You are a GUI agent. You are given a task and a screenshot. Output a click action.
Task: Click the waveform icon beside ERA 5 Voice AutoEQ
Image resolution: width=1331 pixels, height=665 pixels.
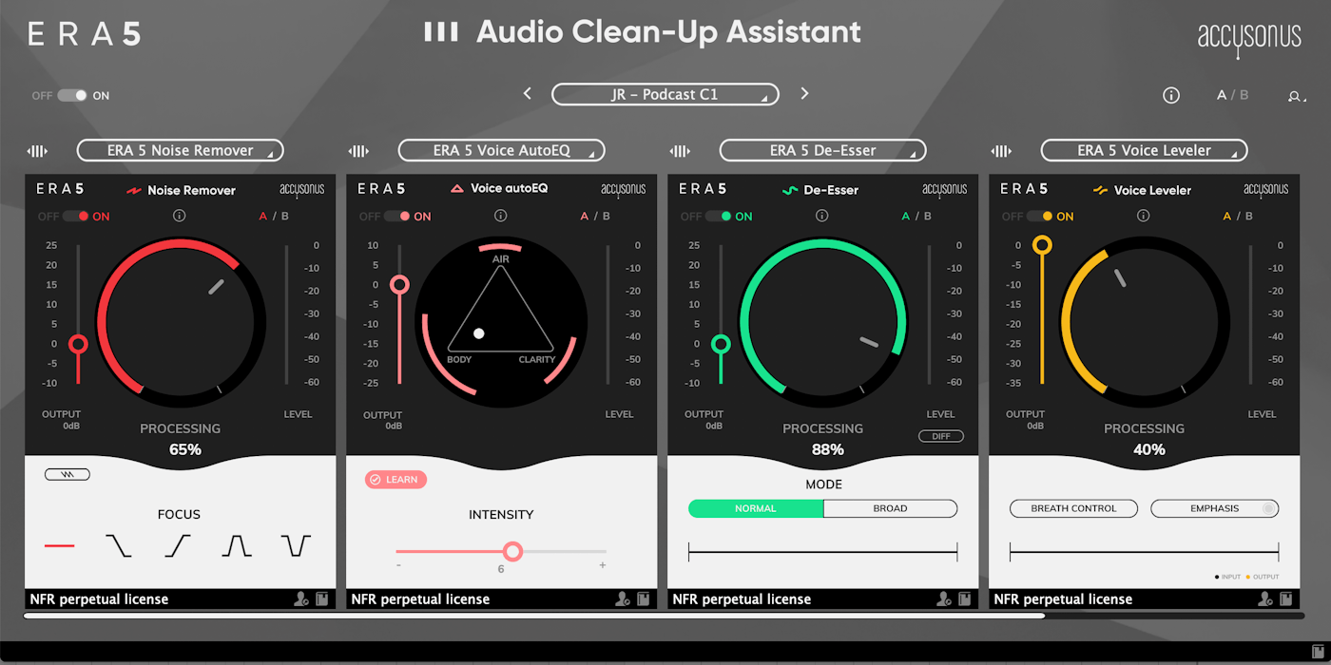(x=358, y=150)
